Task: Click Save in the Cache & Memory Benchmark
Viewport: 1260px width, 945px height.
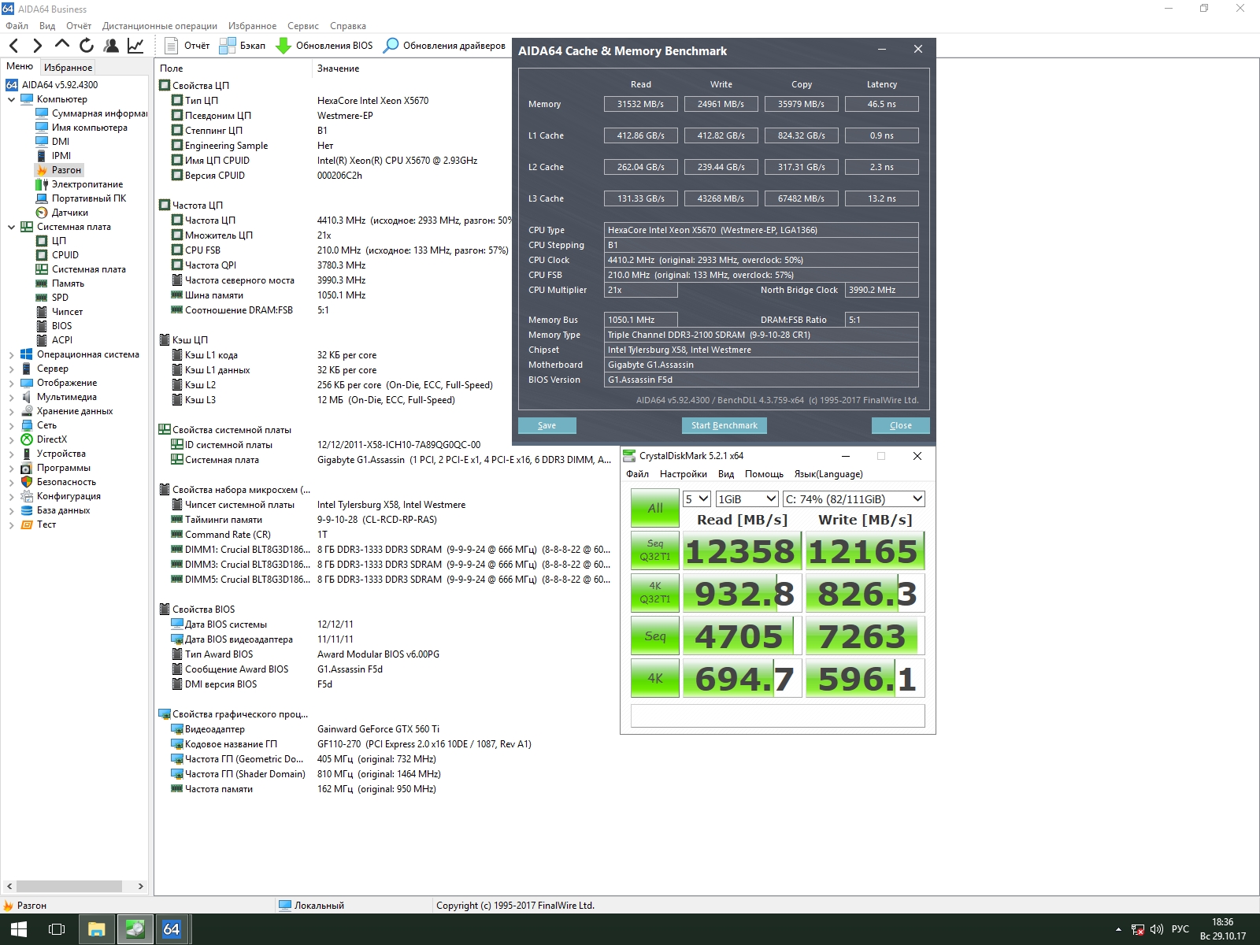Action: pyautogui.click(x=547, y=425)
